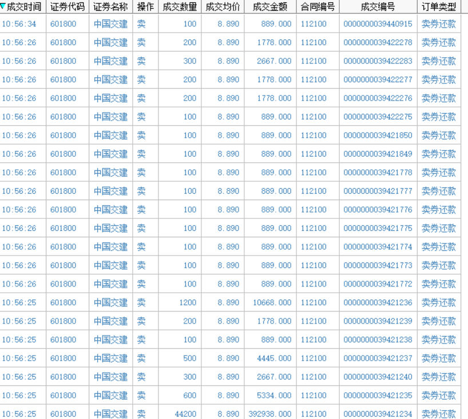Screen dimensions: 468x419
Task: Click the quantity 500 cell
Action: point(190,358)
